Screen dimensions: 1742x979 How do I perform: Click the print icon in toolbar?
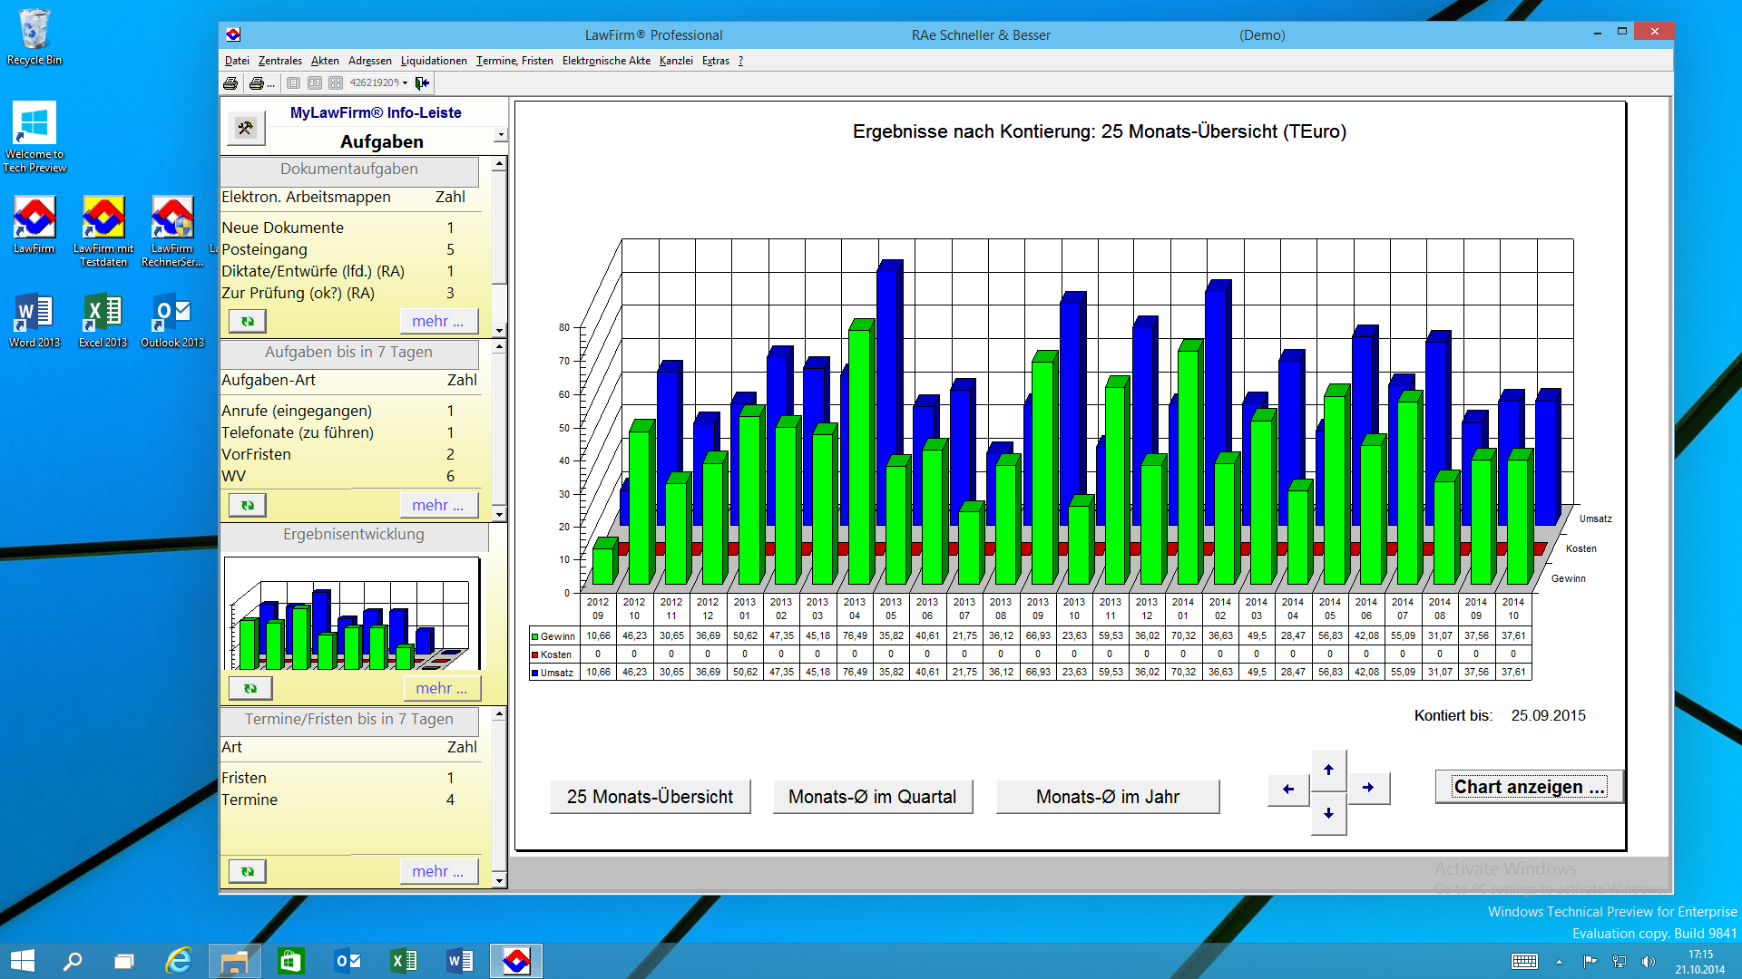(x=230, y=83)
